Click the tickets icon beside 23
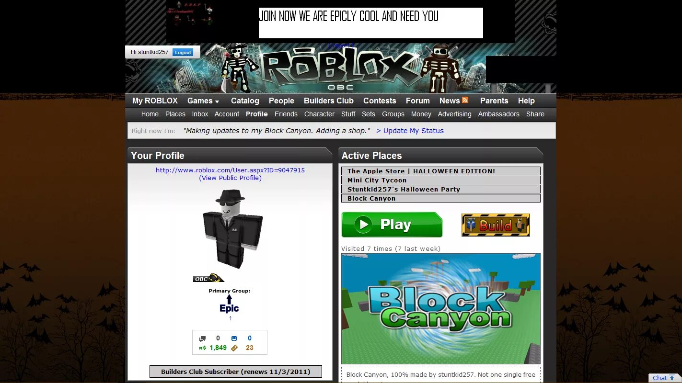The width and height of the screenshot is (682, 383). click(234, 348)
